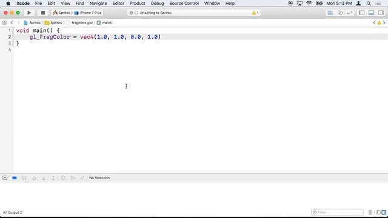Viewport: 388px width, 218px height.
Task: Click the AirPlay display icon
Action: coord(299,4)
